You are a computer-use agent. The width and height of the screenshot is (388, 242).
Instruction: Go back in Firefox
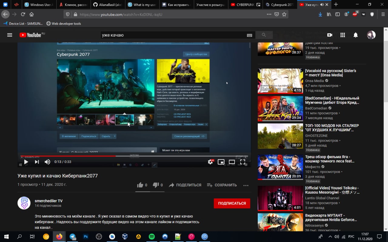(x=5, y=14)
